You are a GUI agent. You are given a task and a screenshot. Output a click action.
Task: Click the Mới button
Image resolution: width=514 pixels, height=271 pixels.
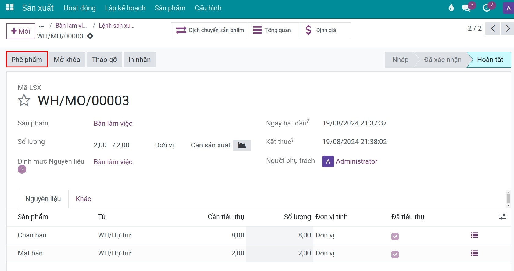pyautogui.click(x=21, y=31)
